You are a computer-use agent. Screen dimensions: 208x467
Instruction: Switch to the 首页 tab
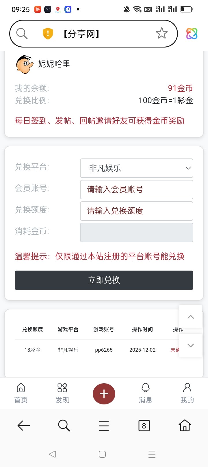pyautogui.click(x=21, y=393)
